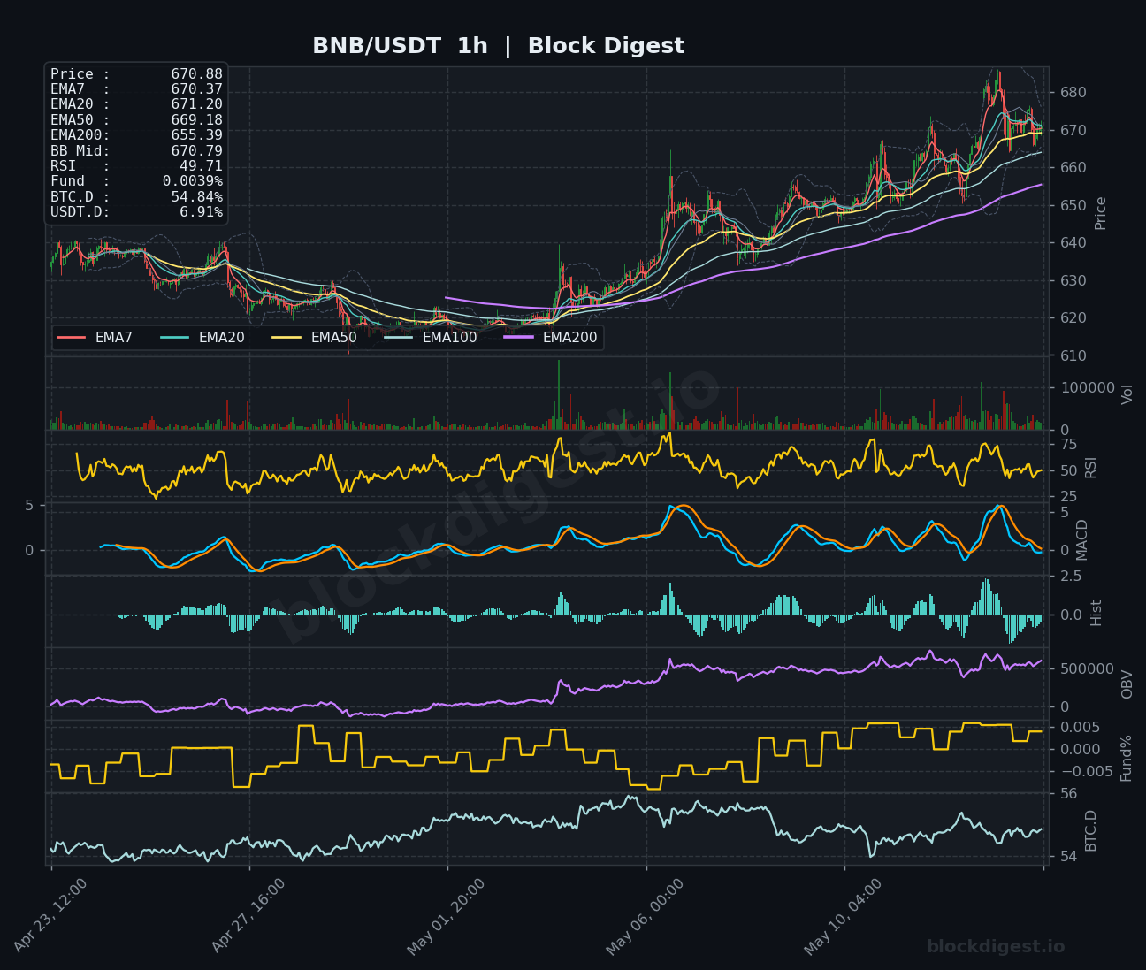Click the Fund% axis label
Viewport: 1146px width, 970px height.
1127,759
